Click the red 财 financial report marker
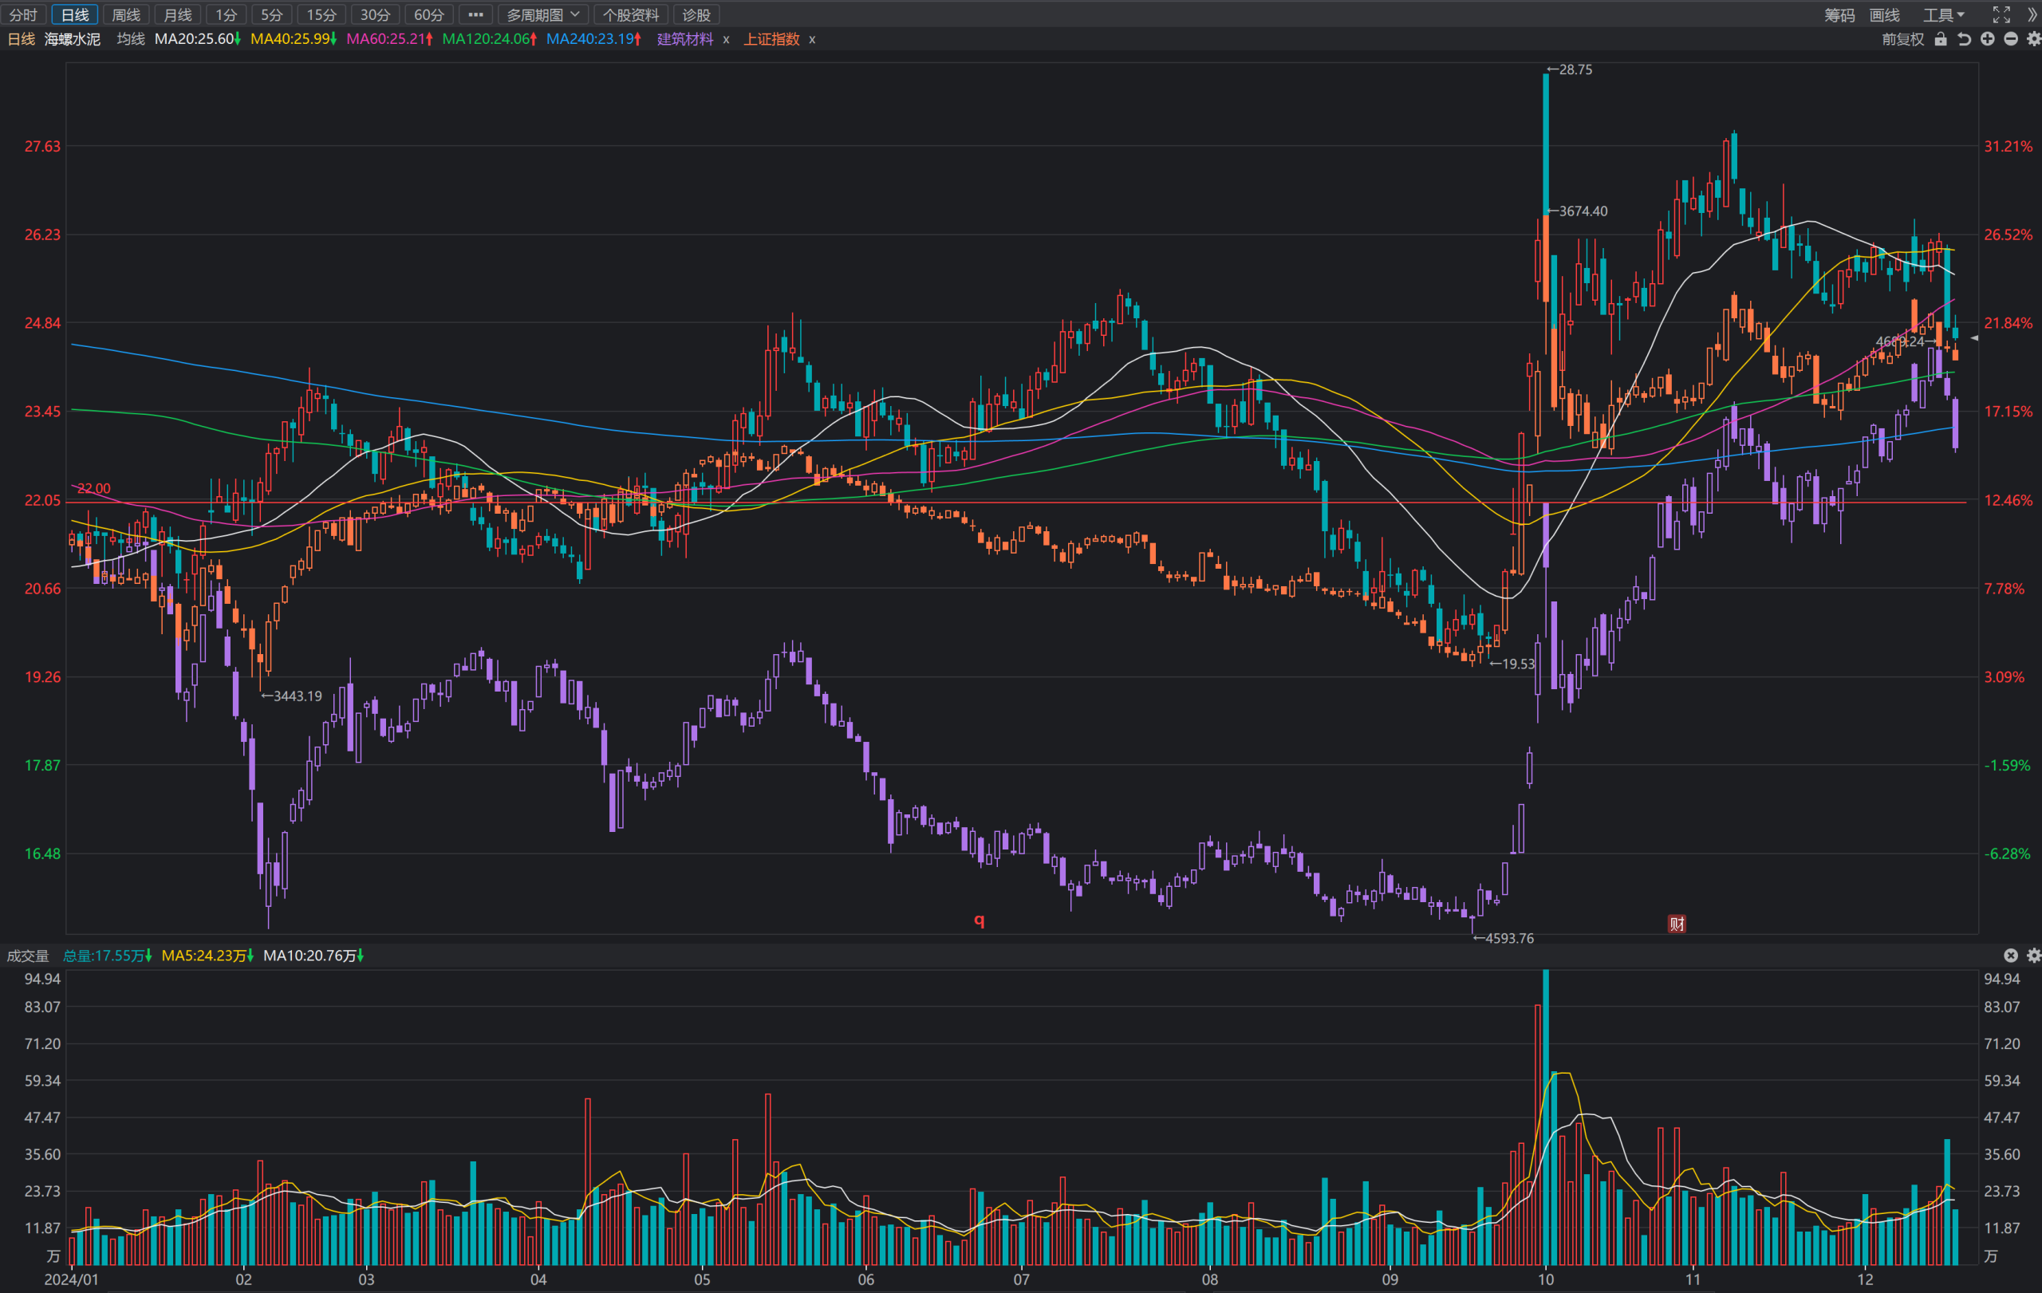The width and height of the screenshot is (2042, 1293). point(1677,924)
